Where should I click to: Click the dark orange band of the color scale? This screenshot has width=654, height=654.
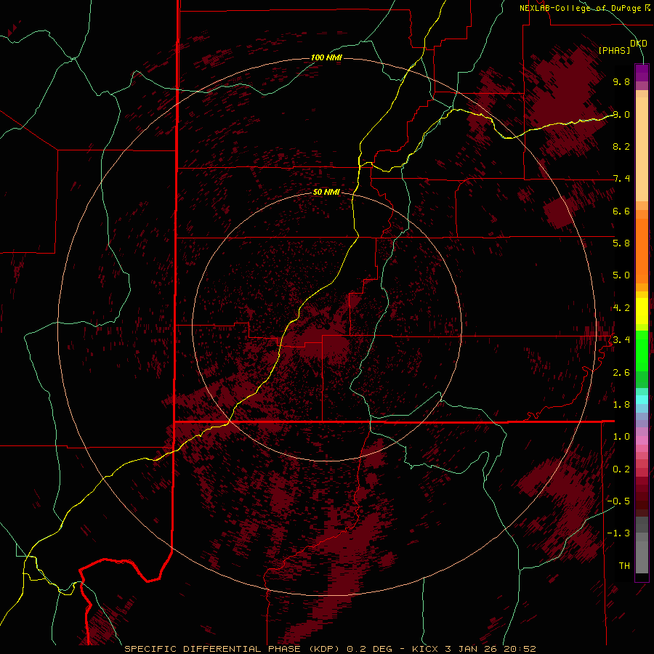point(642,250)
